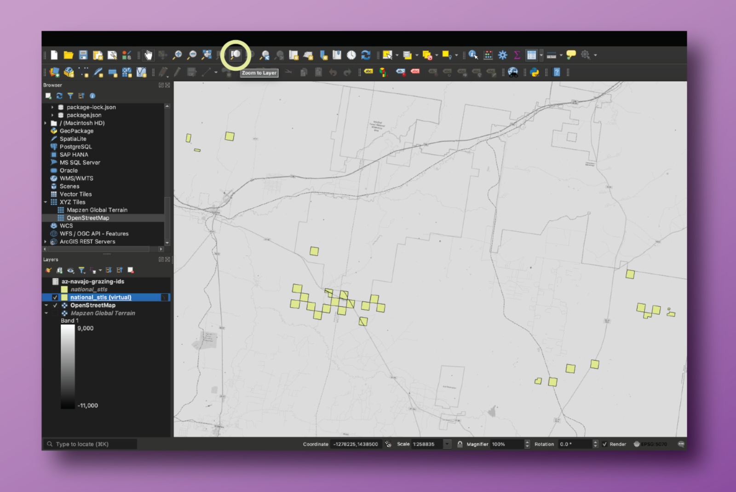Open Processing Toolbox gear icon
Screen dimensions: 736x492
[503, 55]
